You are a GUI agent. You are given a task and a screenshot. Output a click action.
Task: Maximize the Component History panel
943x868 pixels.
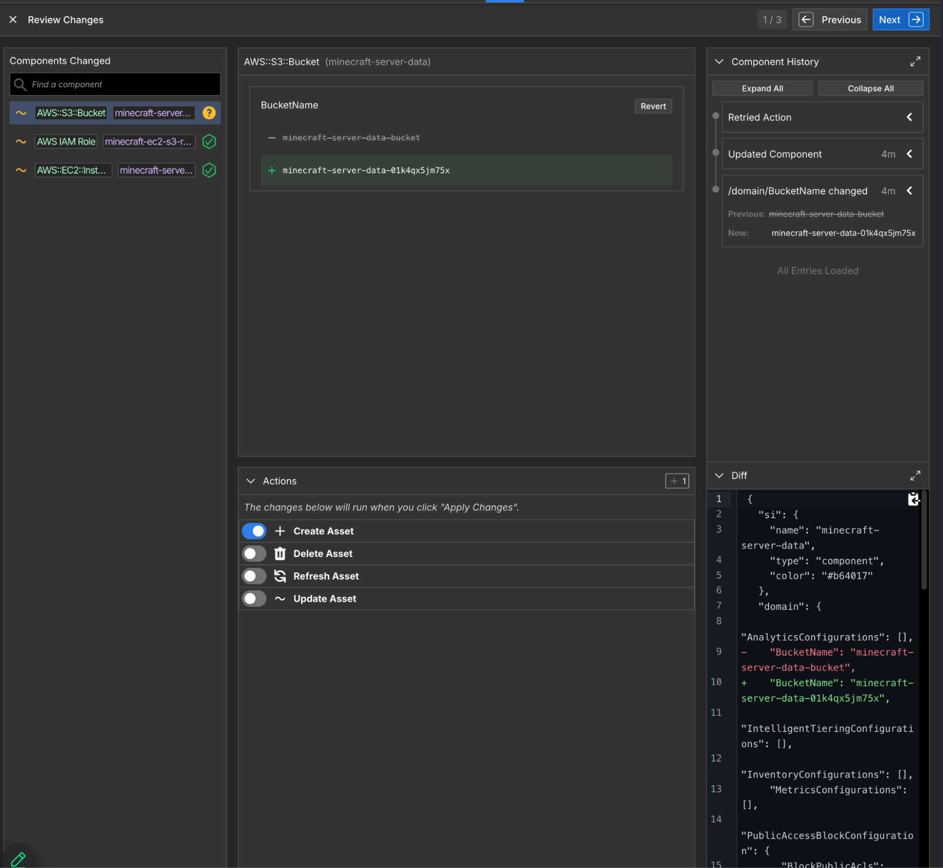pyautogui.click(x=915, y=62)
